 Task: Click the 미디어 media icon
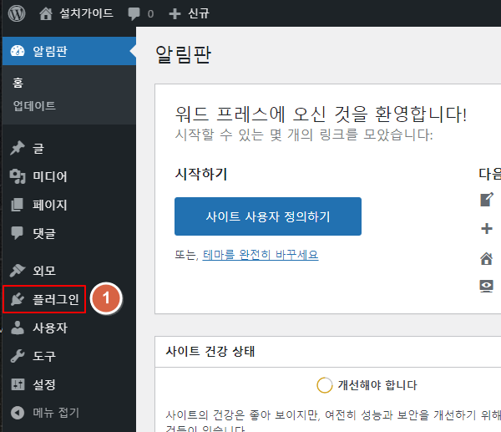[x=18, y=176]
